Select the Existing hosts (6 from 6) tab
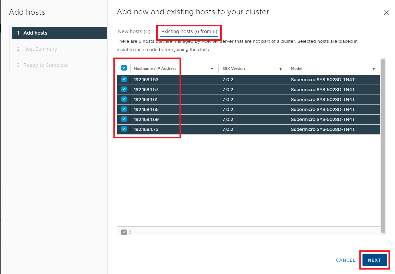 (189, 32)
